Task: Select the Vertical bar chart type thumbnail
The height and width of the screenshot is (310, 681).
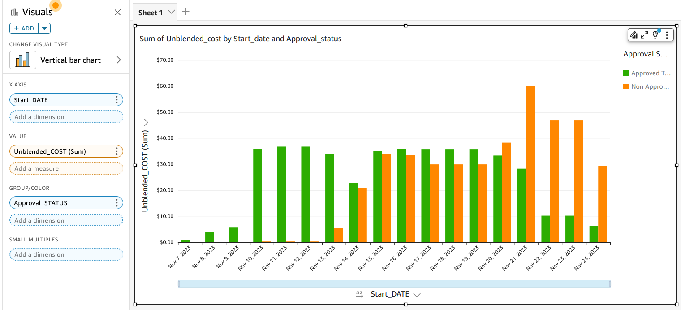Action: (22, 60)
